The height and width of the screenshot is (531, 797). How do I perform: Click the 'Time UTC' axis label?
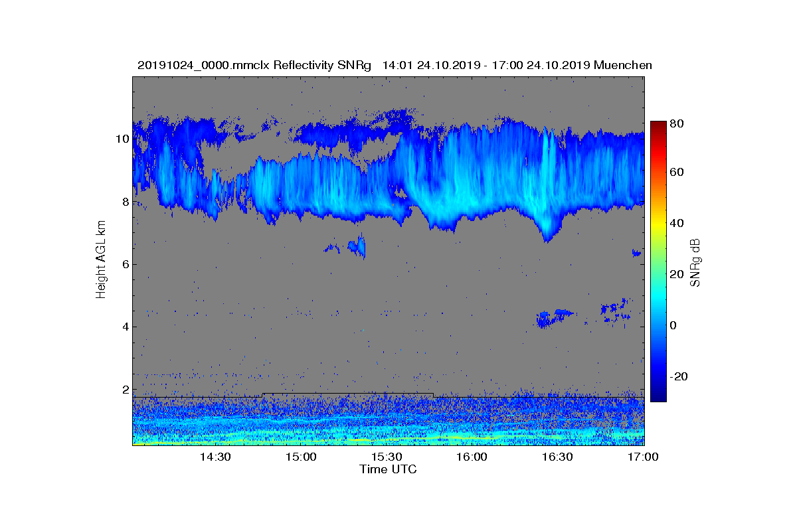click(x=389, y=469)
